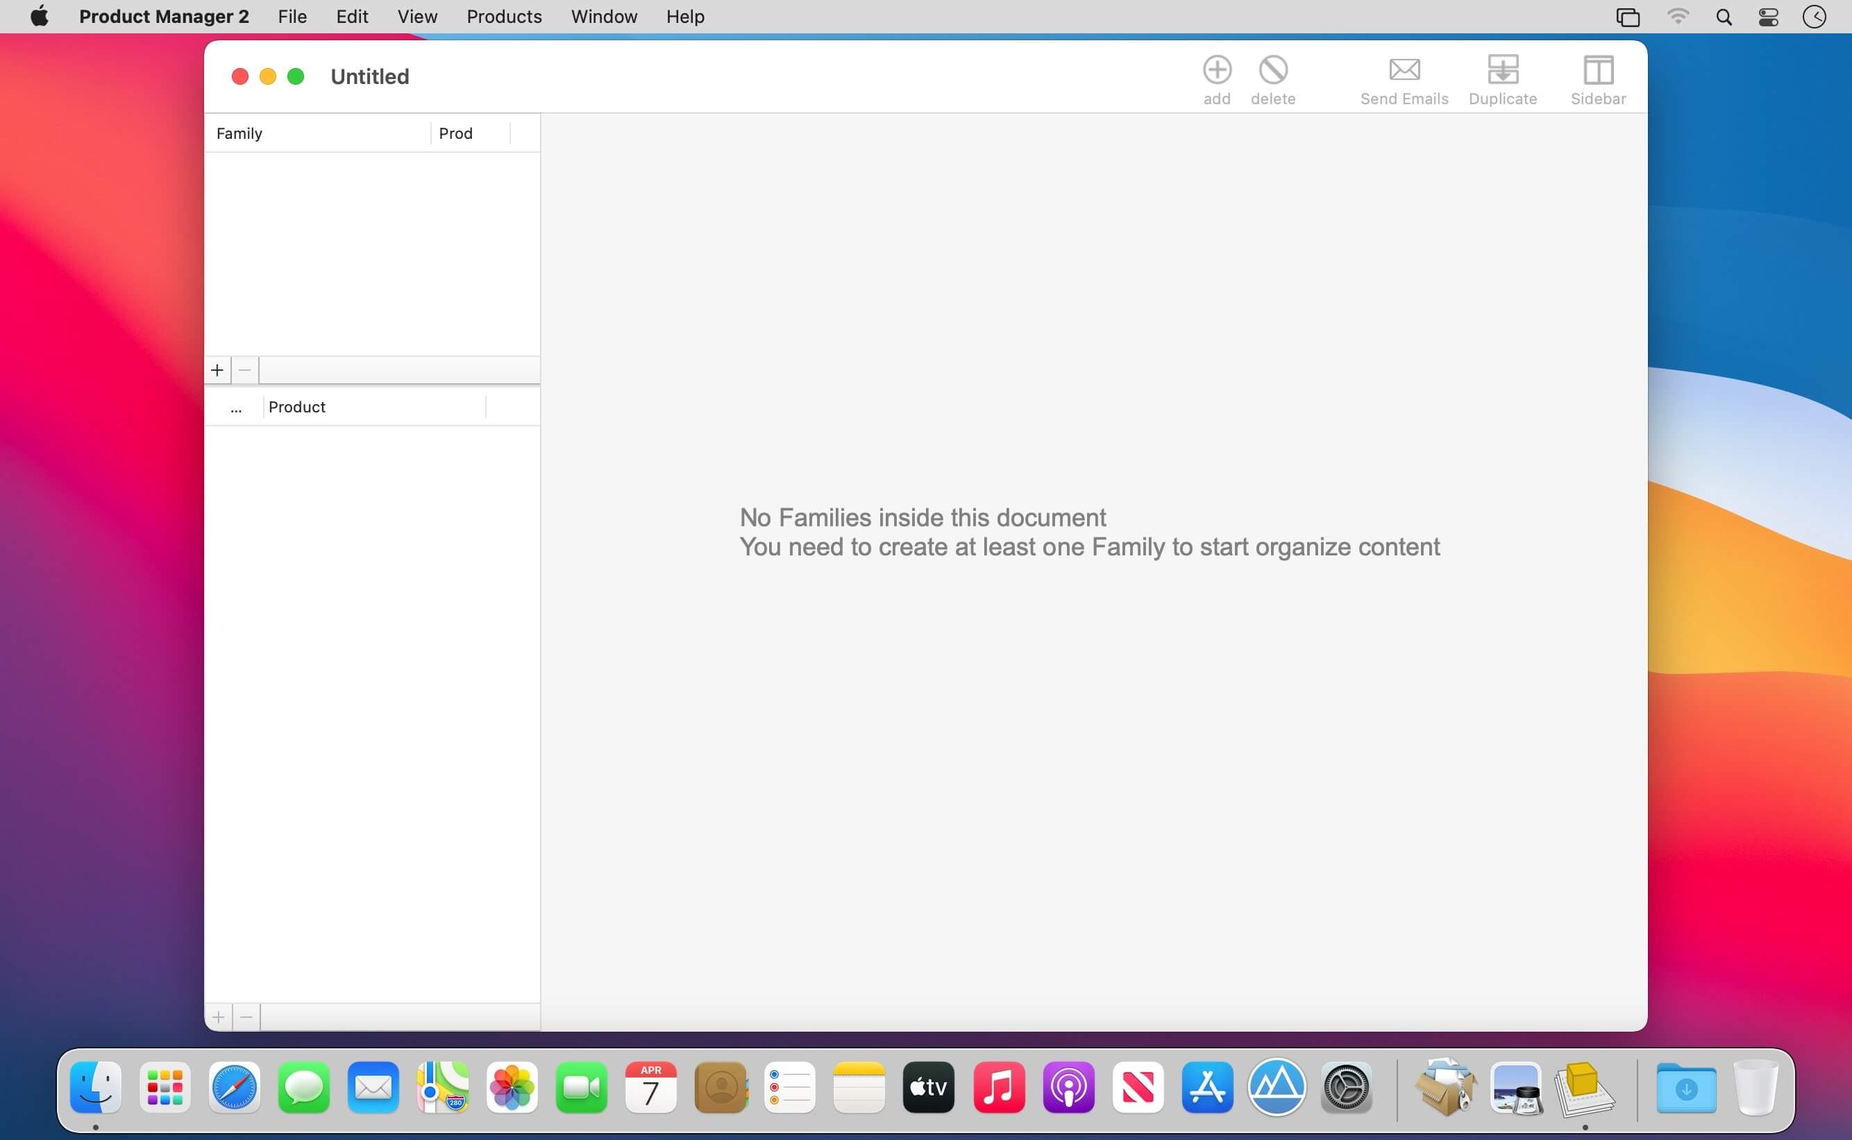Viewport: 1852px width, 1140px height.
Task: Click the Duplicate toolbar icon
Action: (x=1501, y=70)
